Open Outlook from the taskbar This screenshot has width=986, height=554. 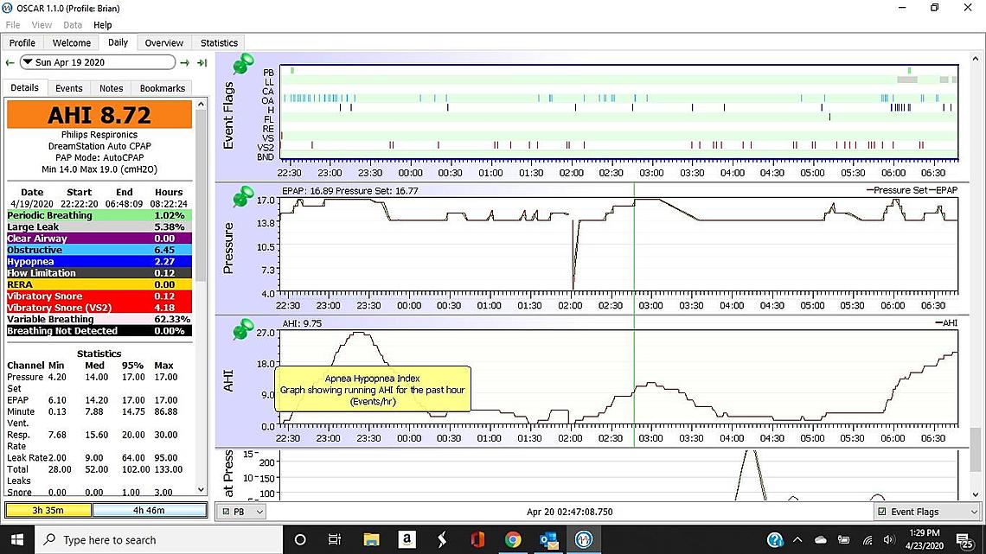pos(548,539)
